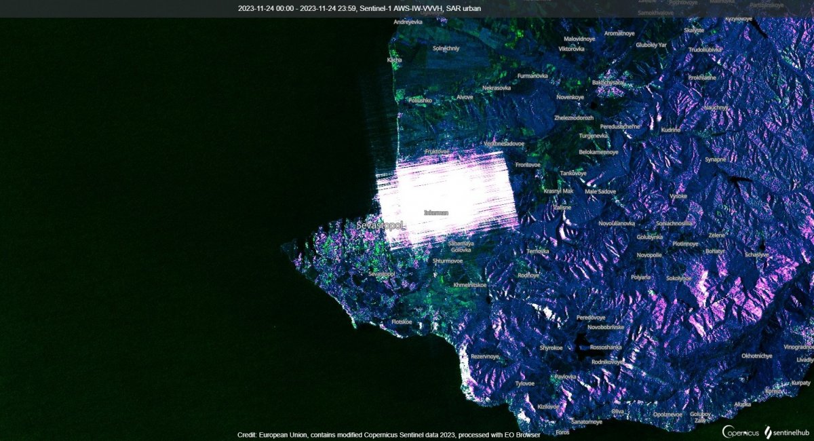Click the date and layer header text
The width and height of the screenshot is (814, 441).
(x=407, y=8)
